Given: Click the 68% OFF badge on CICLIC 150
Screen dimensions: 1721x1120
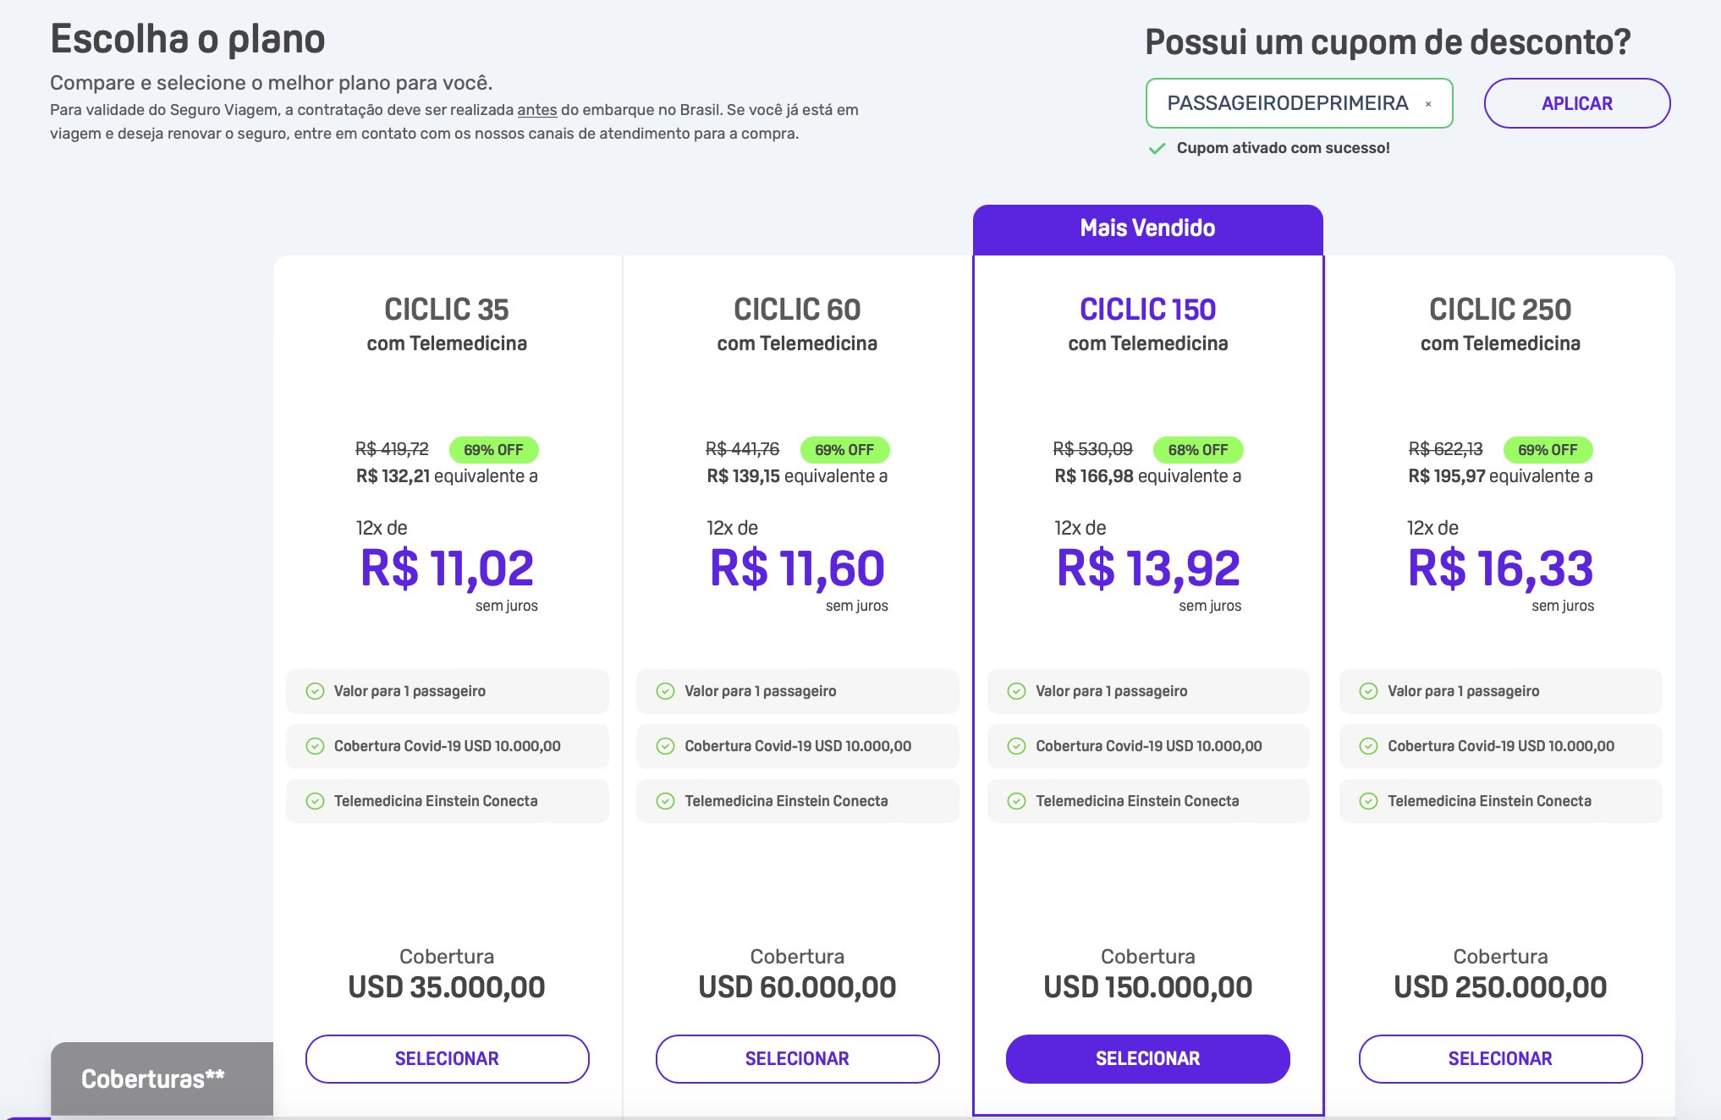Looking at the screenshot, I should 1198,450.
